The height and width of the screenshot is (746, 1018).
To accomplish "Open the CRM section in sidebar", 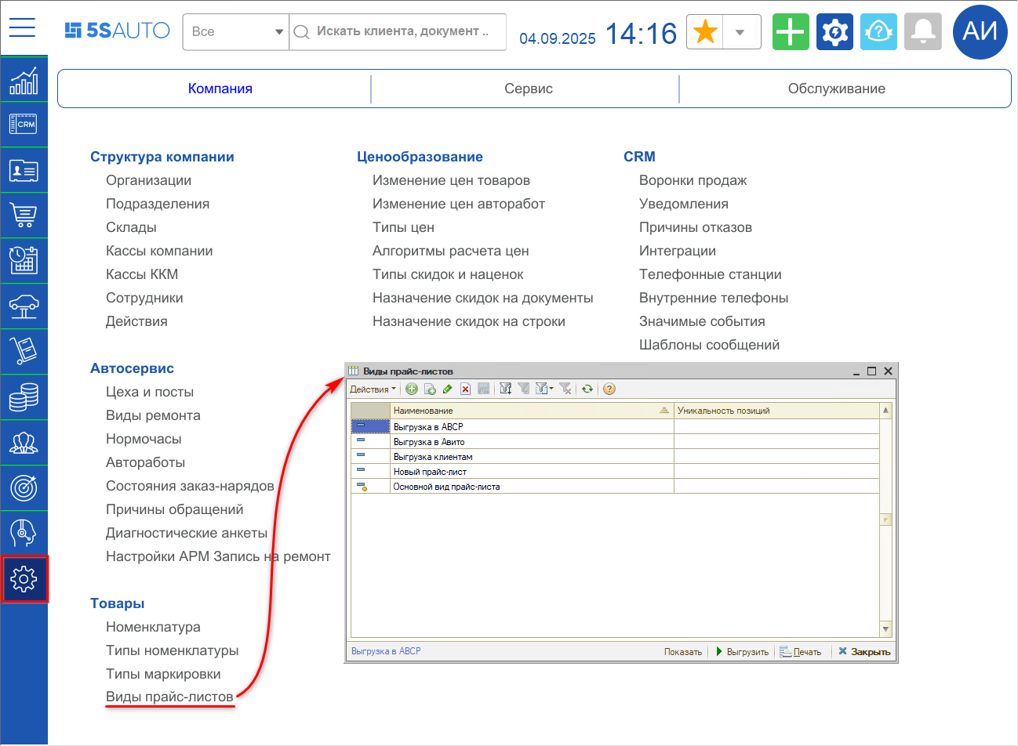I will [24, 125].
